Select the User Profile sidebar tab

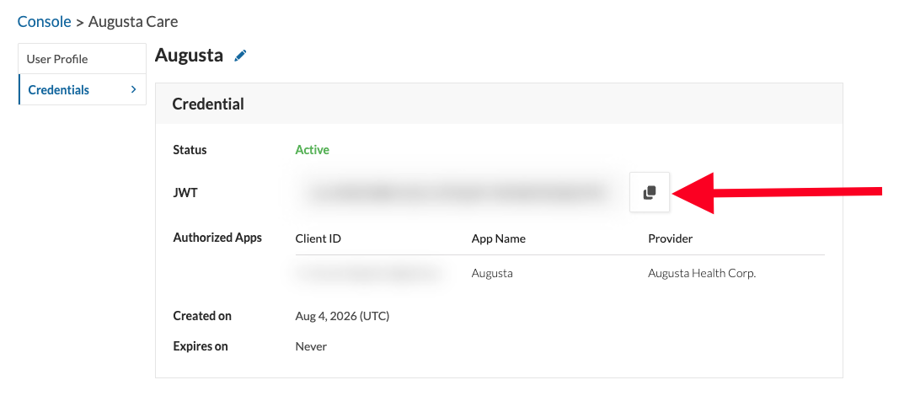point(82,59)
